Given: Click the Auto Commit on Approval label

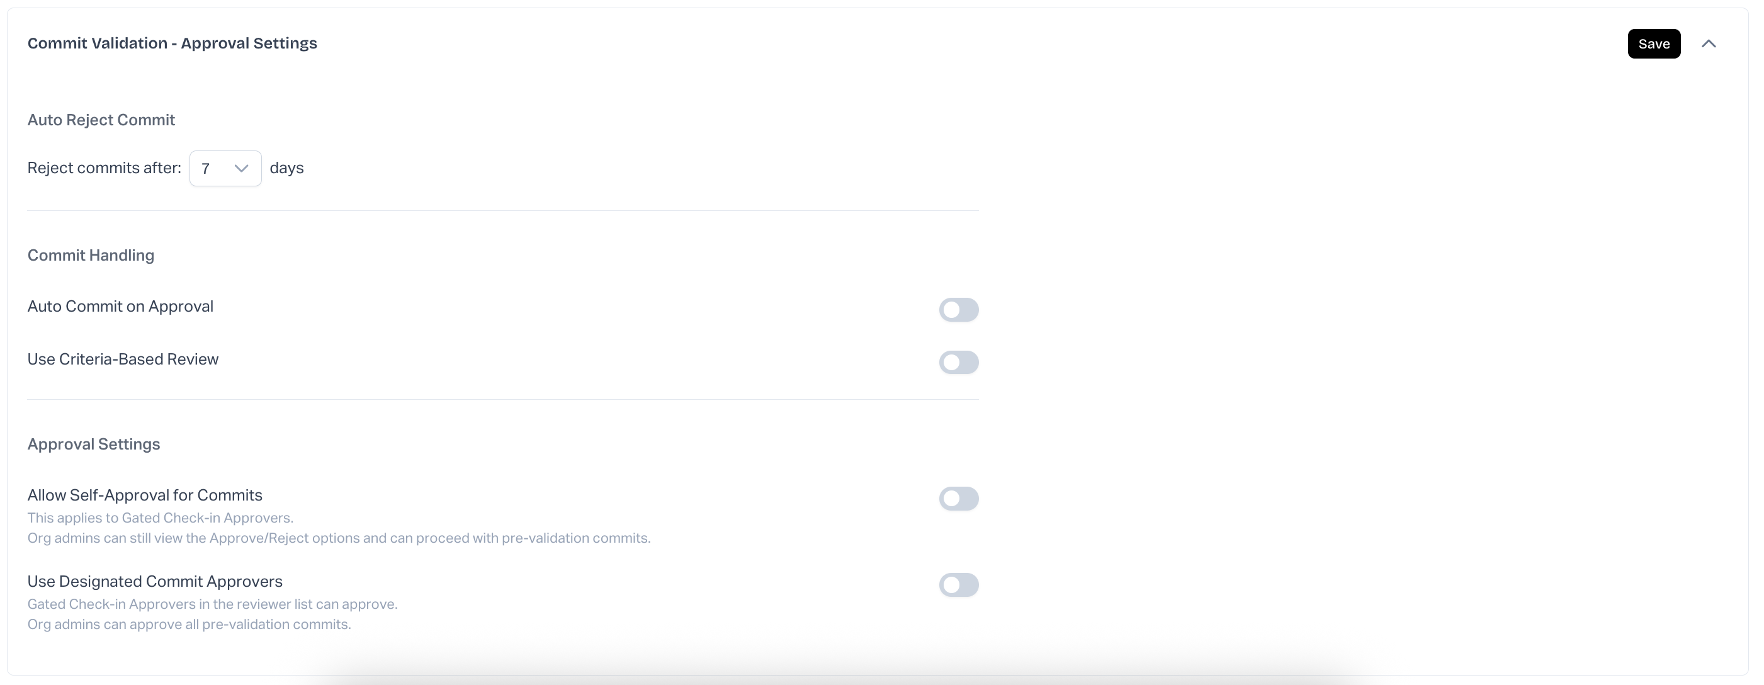Looking at the screenshot, I should [120, 306].
